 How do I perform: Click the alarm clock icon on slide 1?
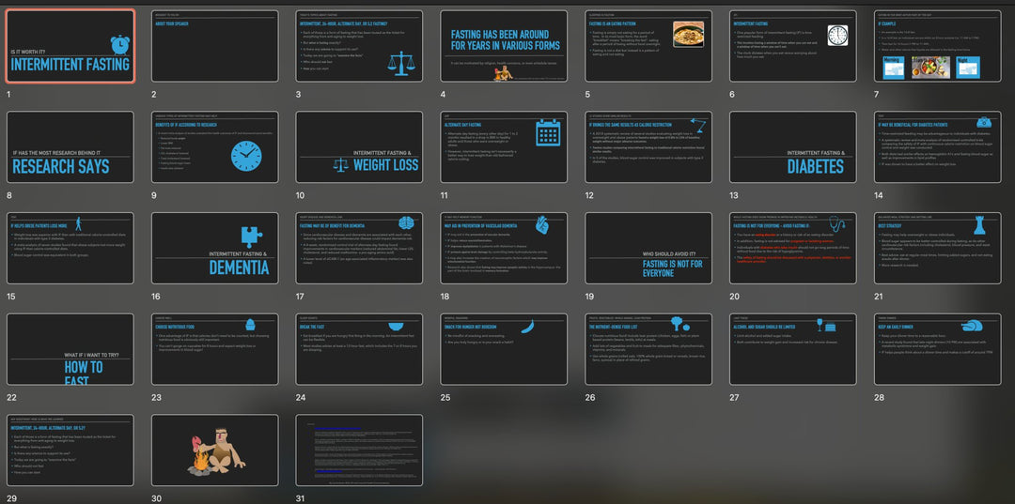pos(119,44)
